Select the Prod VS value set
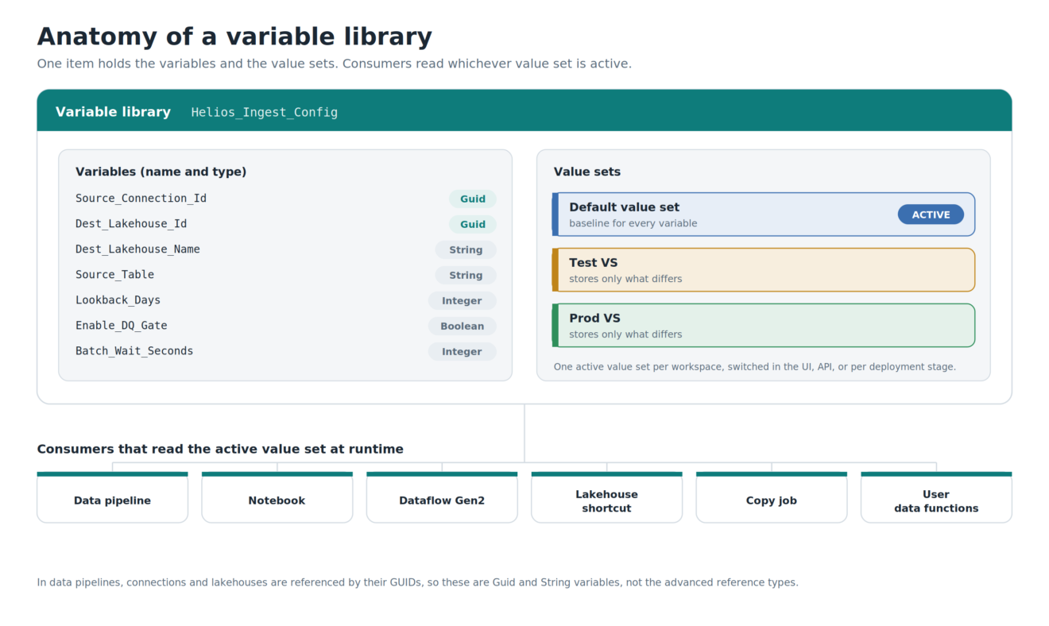The image size is (1049, 626). (x=764, y=326)
